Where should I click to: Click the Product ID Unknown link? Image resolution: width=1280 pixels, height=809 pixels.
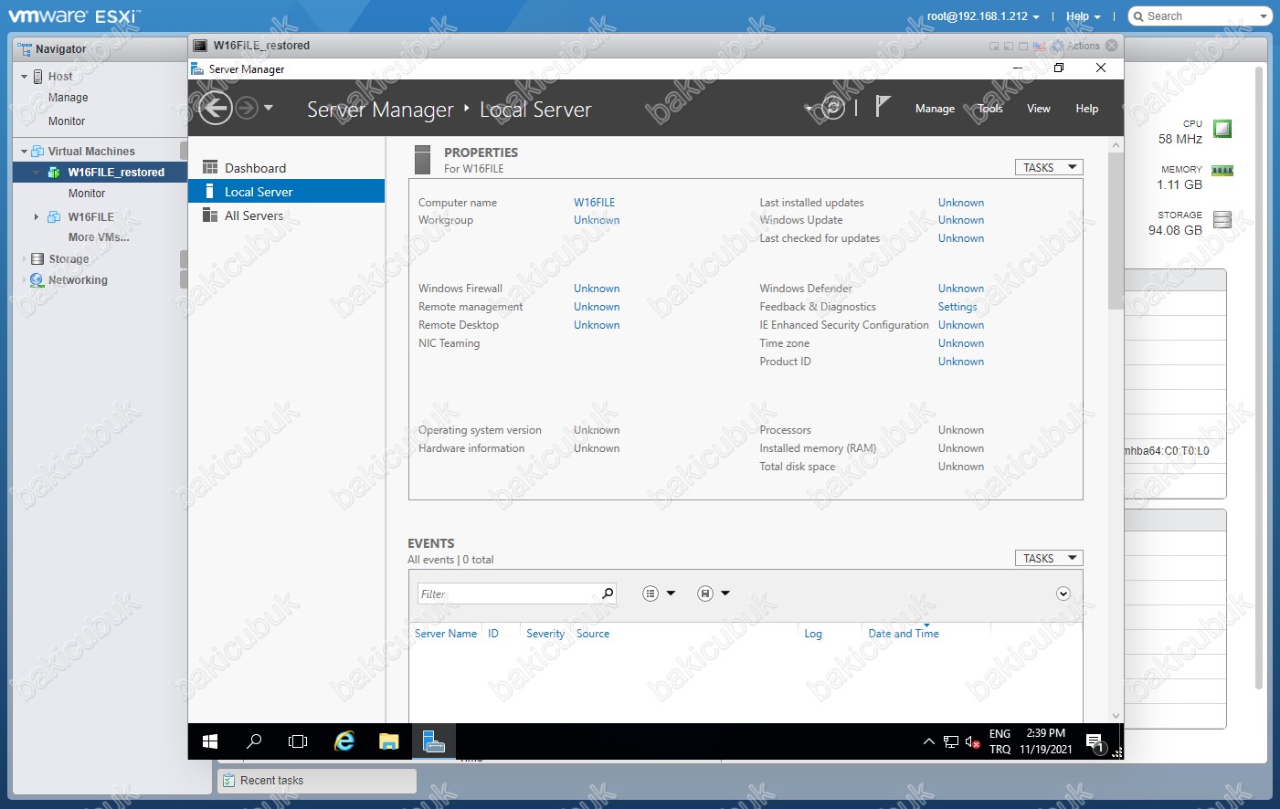[961, 362]
